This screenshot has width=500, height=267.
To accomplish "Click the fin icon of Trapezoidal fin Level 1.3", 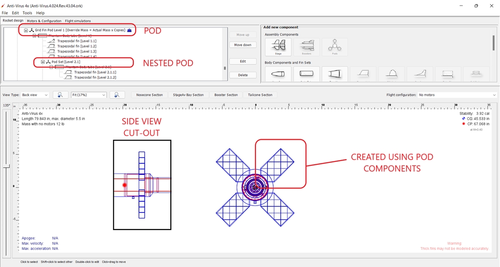I will (x=51, y=51).
